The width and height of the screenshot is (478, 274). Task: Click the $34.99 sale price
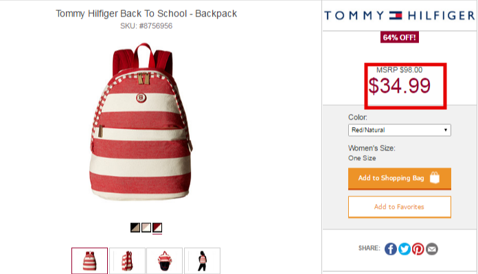(x=399, y=86)
